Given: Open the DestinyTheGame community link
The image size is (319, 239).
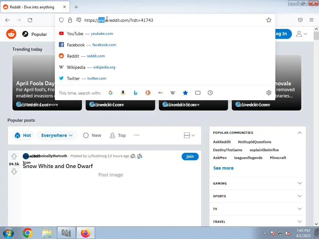Looking at the screenshot, I should (227, 150).
